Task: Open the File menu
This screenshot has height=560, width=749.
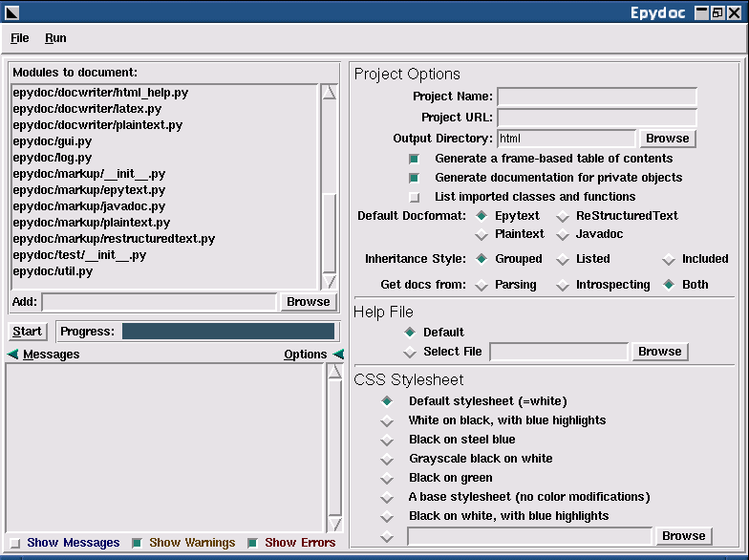Action: 20,38
